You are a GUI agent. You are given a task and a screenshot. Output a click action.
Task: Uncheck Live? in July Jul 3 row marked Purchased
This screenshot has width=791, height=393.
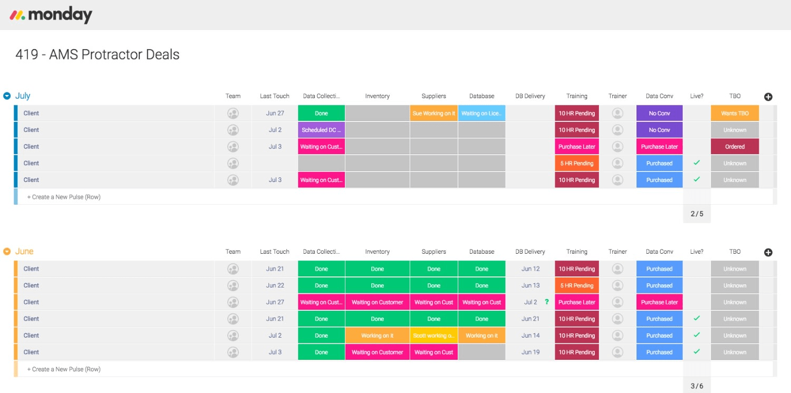(697, 180)
